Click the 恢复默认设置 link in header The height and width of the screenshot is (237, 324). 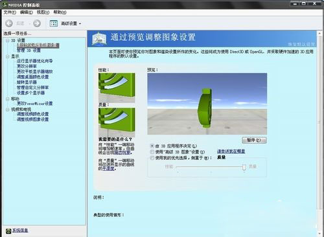tap(301, 44)
